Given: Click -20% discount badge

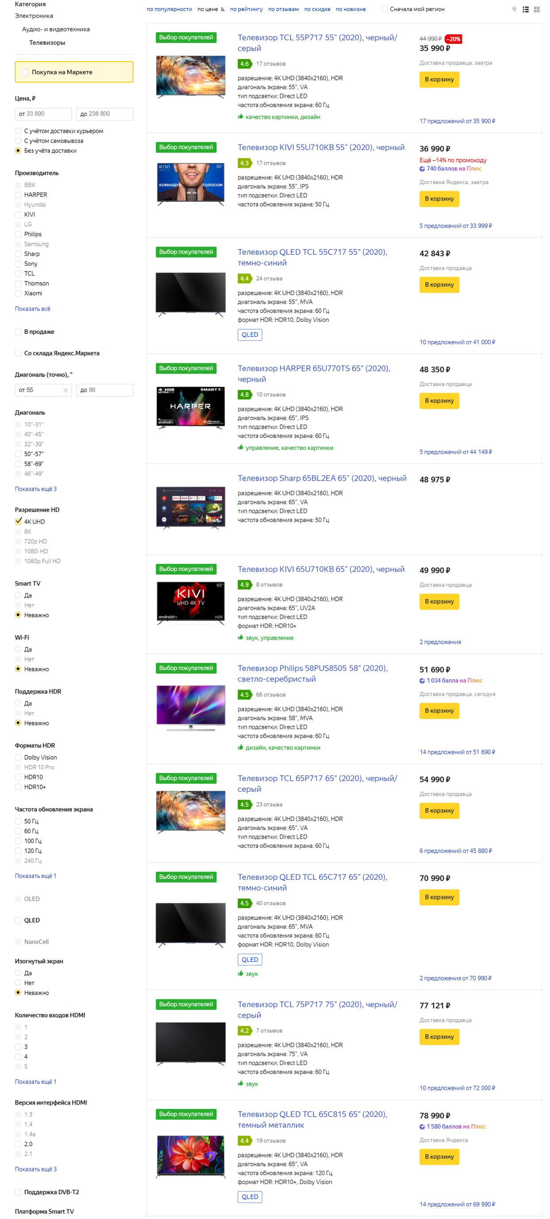Looking at the screenshot, I should pyautogui.click(x=453, y=39).
